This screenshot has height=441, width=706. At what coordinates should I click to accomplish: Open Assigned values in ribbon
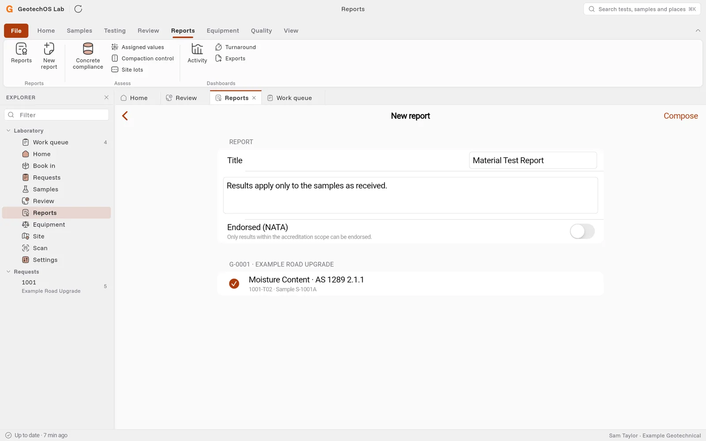coord(138,47)
